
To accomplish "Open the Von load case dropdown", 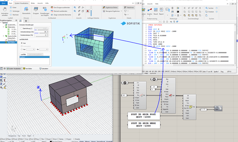I will (x=30, y=49).
